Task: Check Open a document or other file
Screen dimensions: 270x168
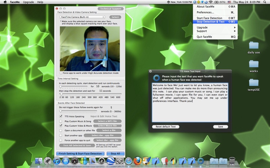Action: [61, 130]
